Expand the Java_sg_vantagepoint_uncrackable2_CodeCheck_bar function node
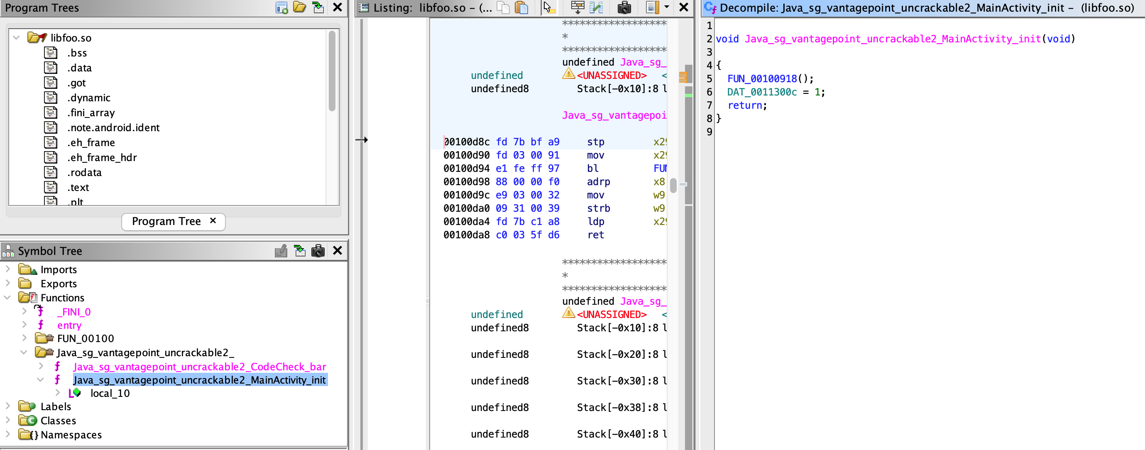The image size is (1145, 450). click(41, 367)
